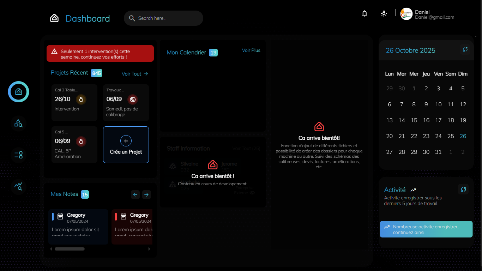Go to the previous note with the left arrow
This screenshot has width=482, height=271.
135,194
